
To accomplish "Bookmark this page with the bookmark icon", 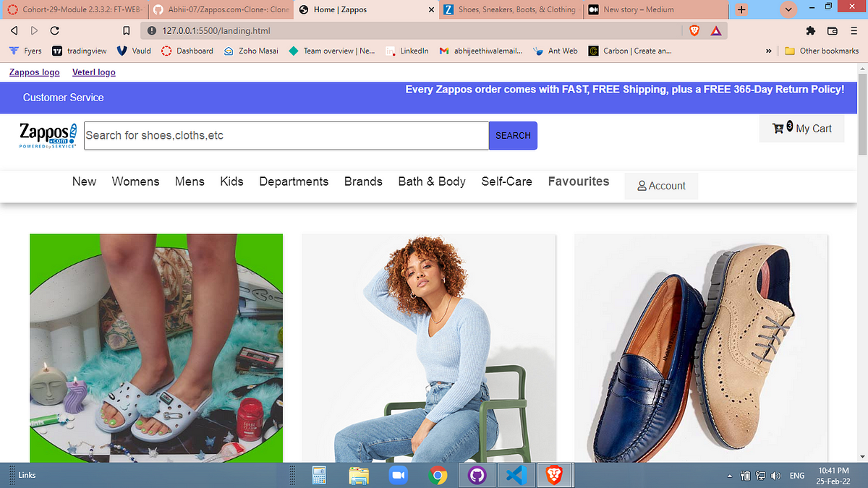I will click(x=126, y=31).
